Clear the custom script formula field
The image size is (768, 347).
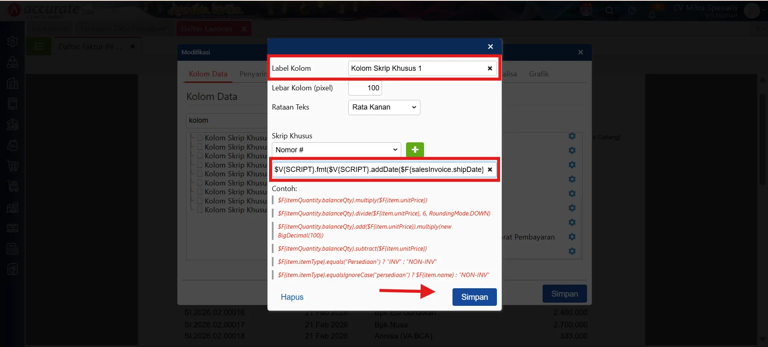(x=490, y=170)
